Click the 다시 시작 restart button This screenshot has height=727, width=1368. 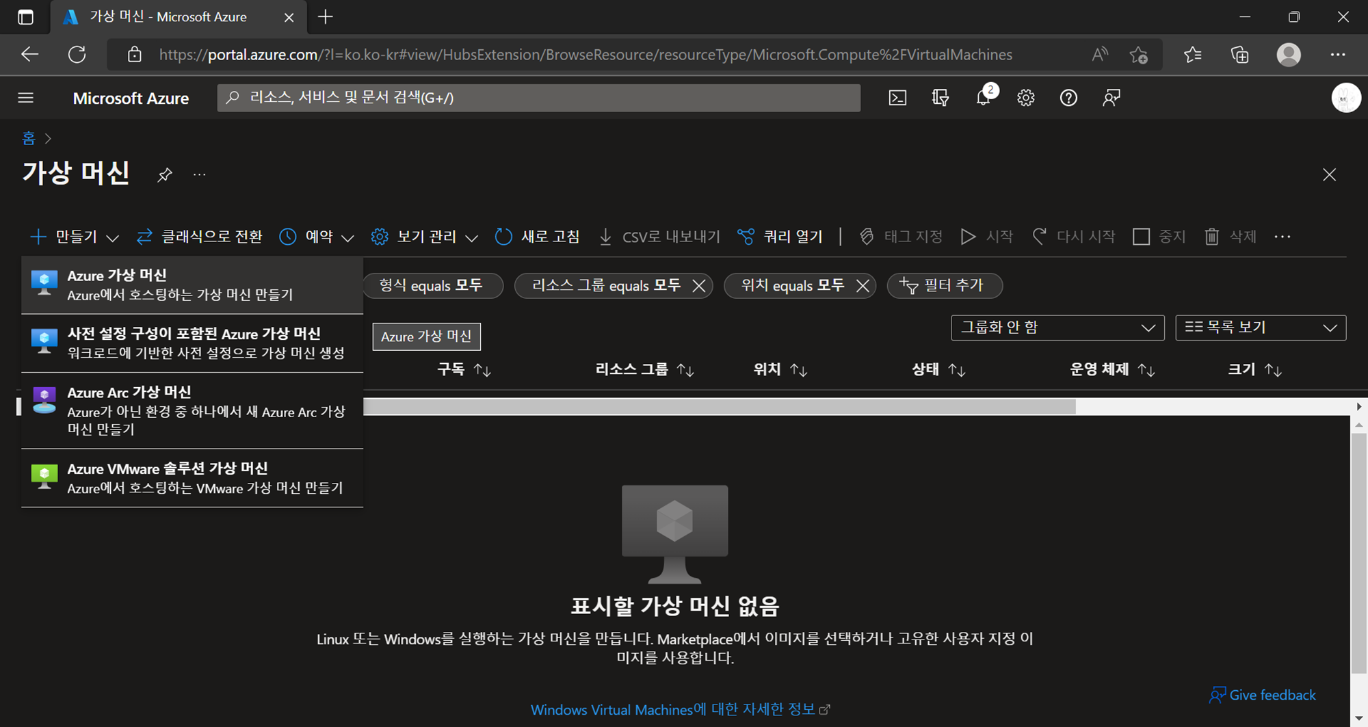click(x=1073, y=237)
